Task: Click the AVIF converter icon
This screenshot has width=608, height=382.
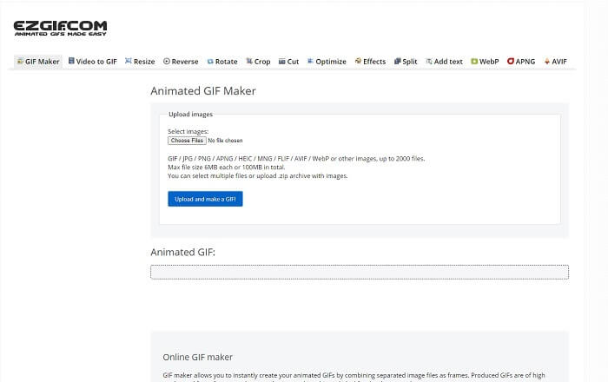Action: tap(547, 62)
